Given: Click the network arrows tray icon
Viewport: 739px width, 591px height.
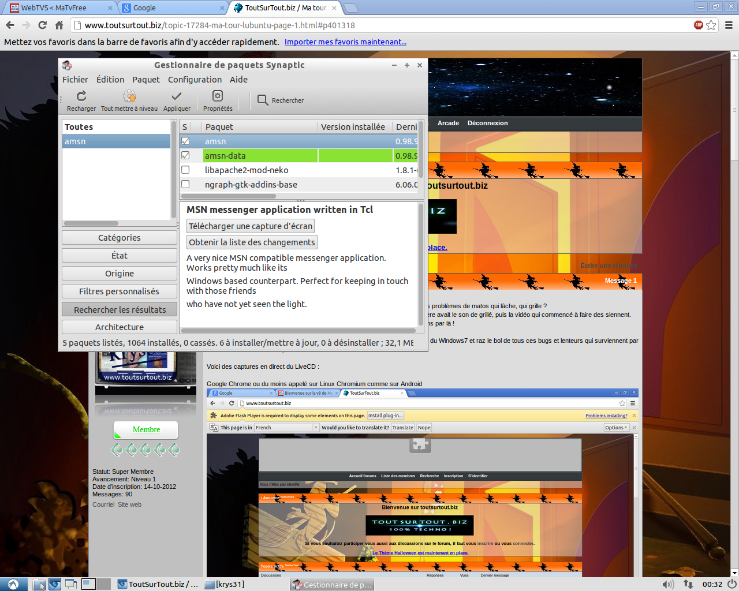Looking at the screenshot, I should tap(688, 584).
